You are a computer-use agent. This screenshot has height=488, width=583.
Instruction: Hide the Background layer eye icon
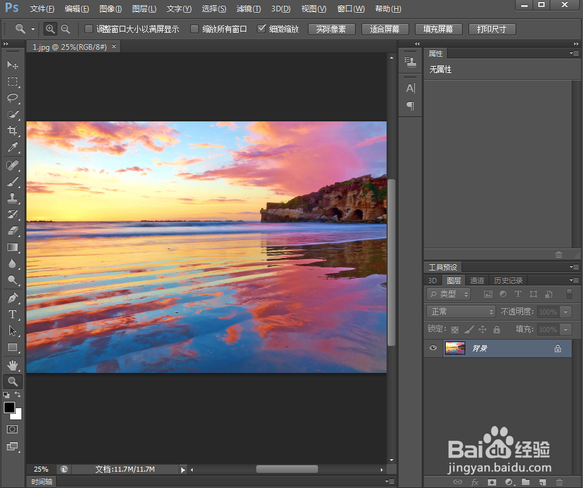(x=433, y=348)
